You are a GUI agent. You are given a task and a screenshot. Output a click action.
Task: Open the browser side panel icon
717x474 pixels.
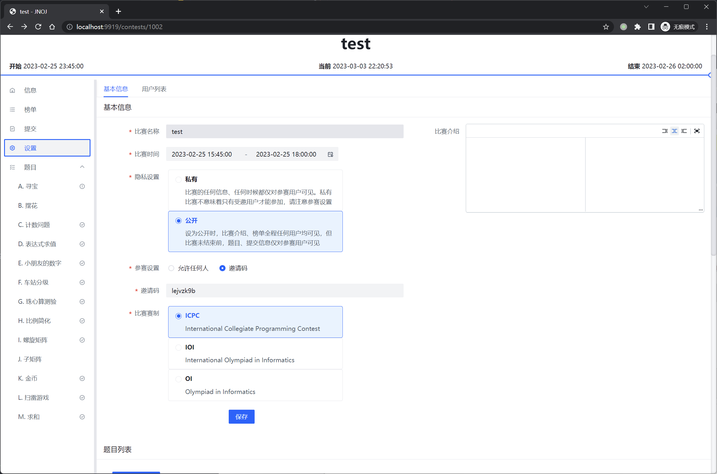tap(651, 27)
